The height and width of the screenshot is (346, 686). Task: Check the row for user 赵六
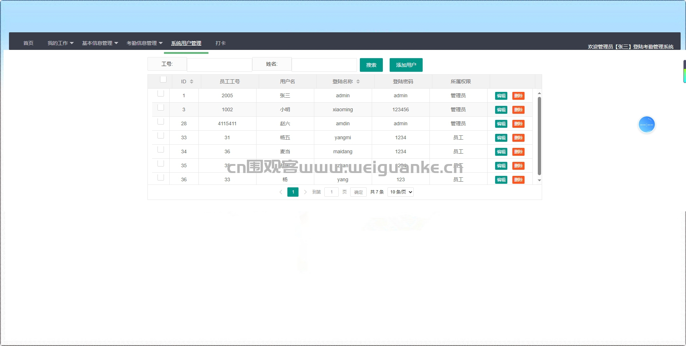point(161,121)
